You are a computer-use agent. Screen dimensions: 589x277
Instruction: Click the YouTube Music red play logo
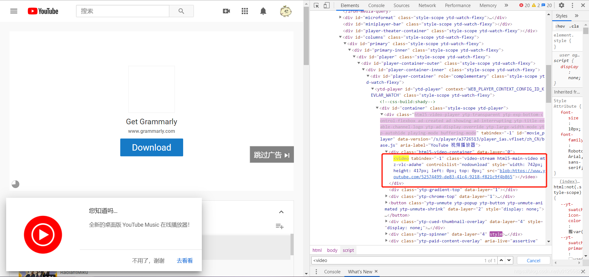point(43,235)
